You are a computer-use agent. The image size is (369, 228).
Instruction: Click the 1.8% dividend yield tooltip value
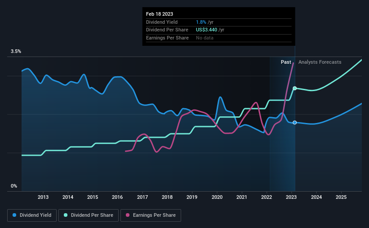201,22
